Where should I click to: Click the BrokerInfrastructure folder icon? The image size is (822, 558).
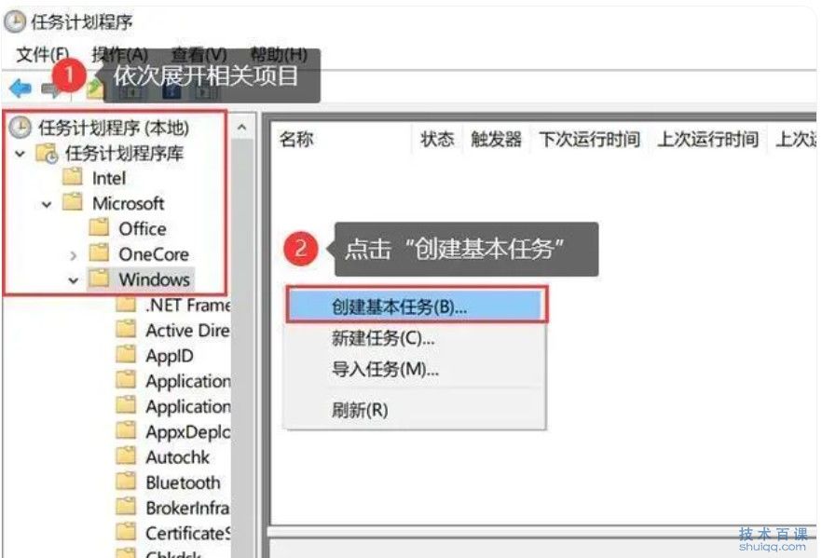[x=126, y=507]
